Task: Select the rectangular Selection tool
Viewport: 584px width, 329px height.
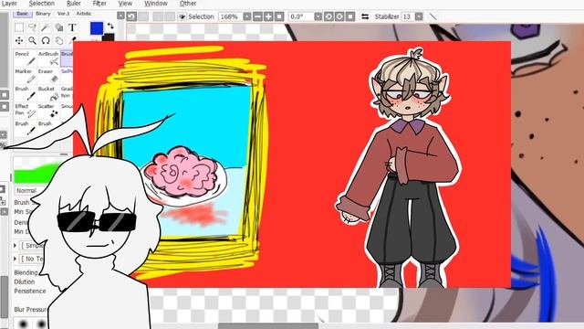Action: tap(19, 27)
